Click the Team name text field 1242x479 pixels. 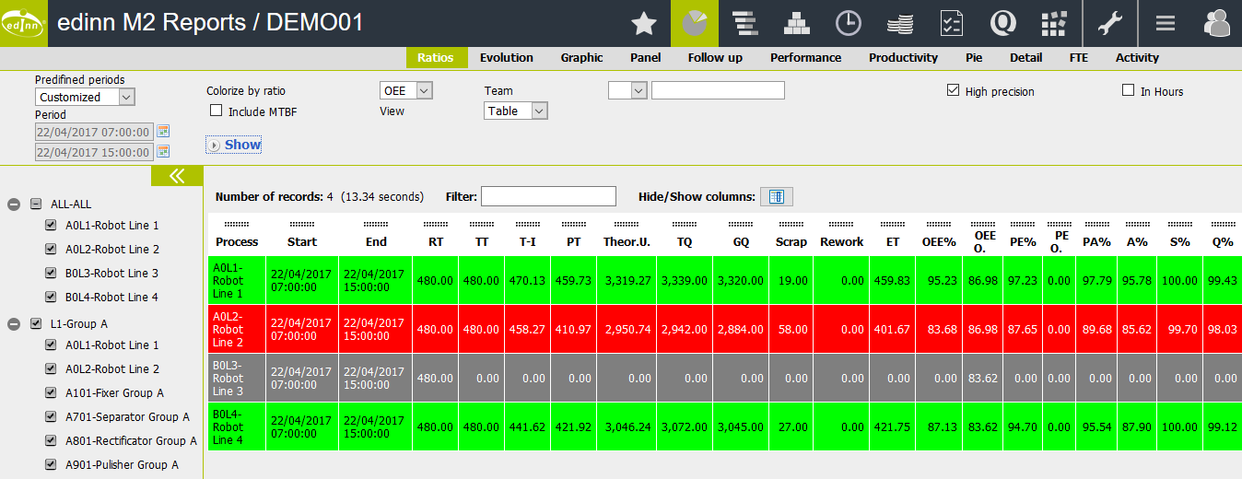pyautogui.click(x=718, y=89)
